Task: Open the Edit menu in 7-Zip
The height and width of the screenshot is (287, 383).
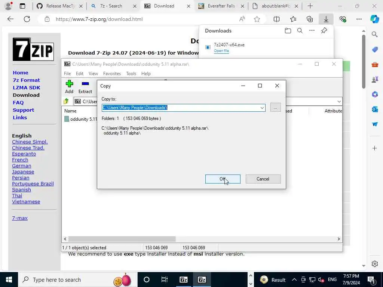Action: coord(80,74)
